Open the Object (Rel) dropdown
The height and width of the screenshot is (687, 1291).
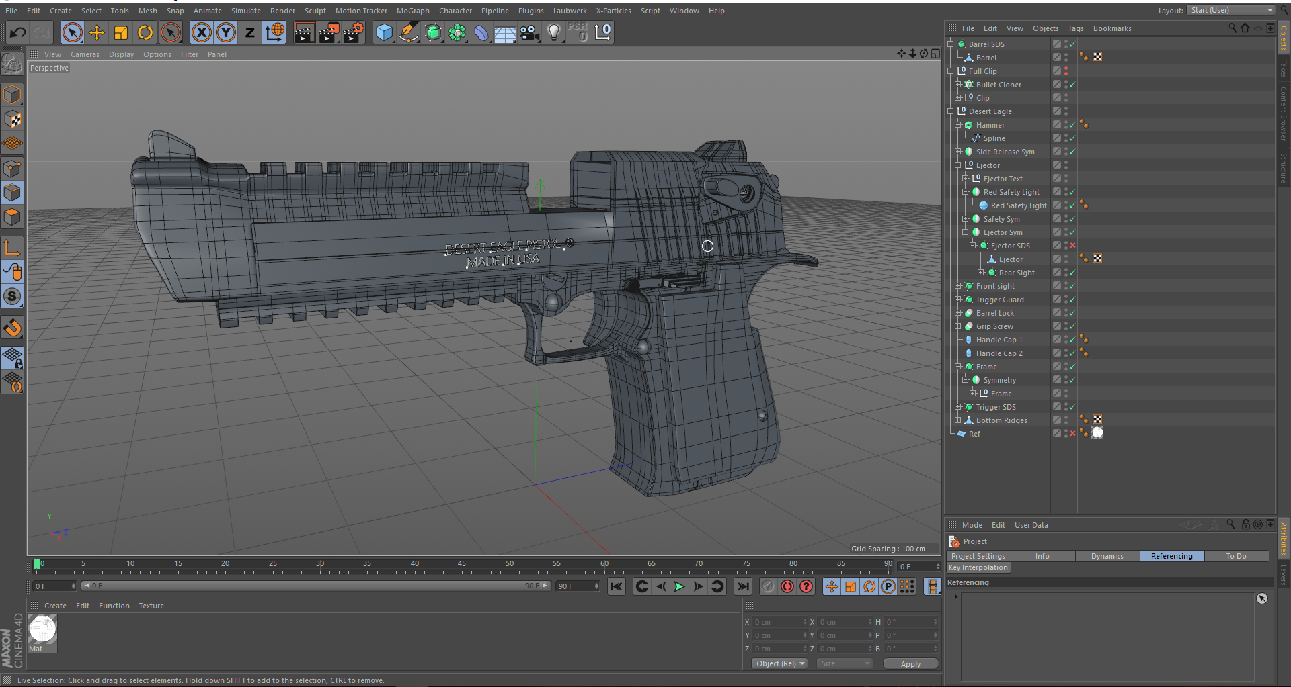[780, 663]
